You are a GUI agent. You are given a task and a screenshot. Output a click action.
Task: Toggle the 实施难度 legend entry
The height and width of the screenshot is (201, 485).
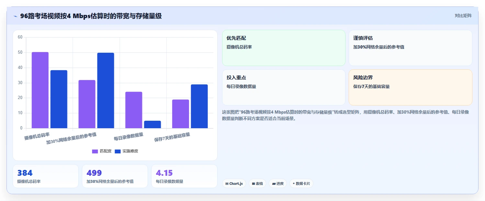click(127, 151)
